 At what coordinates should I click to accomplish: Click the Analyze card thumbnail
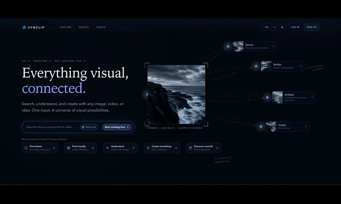277,97
